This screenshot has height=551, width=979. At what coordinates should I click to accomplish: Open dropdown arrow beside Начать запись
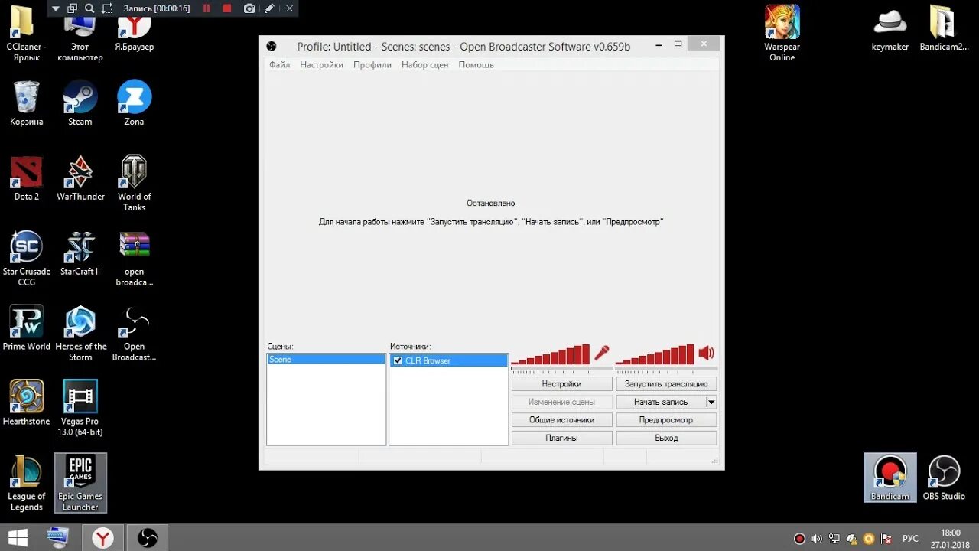coord(711,402)
